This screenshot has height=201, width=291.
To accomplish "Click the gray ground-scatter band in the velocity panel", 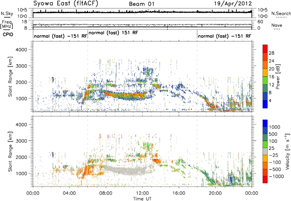I will 128,171.
